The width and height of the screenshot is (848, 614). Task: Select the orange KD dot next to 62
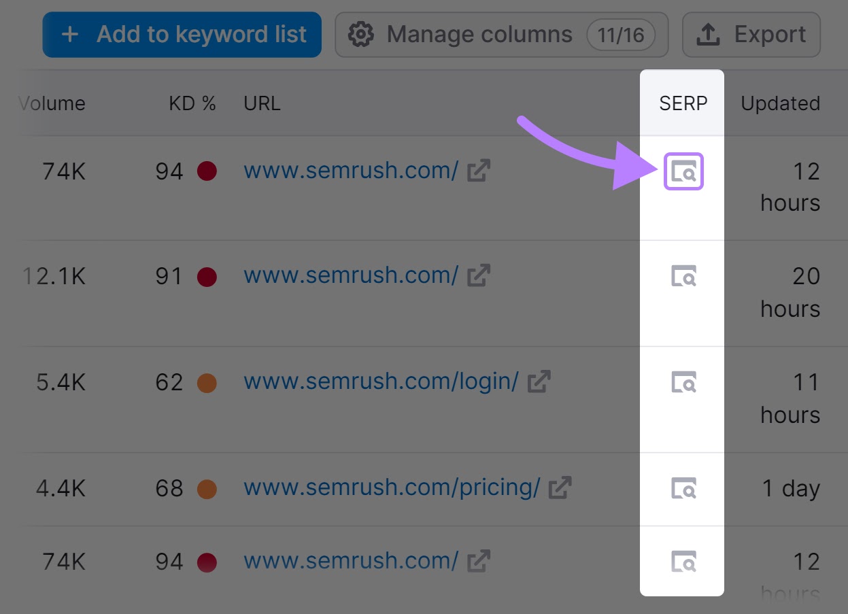(207, 382)
